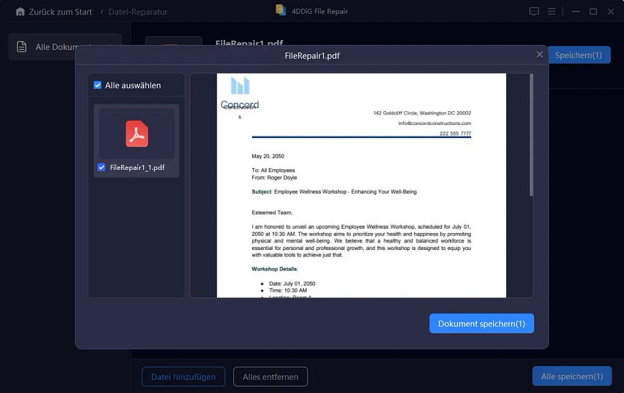Click the Dokument speichern(1) button

(x=482, y=324)
